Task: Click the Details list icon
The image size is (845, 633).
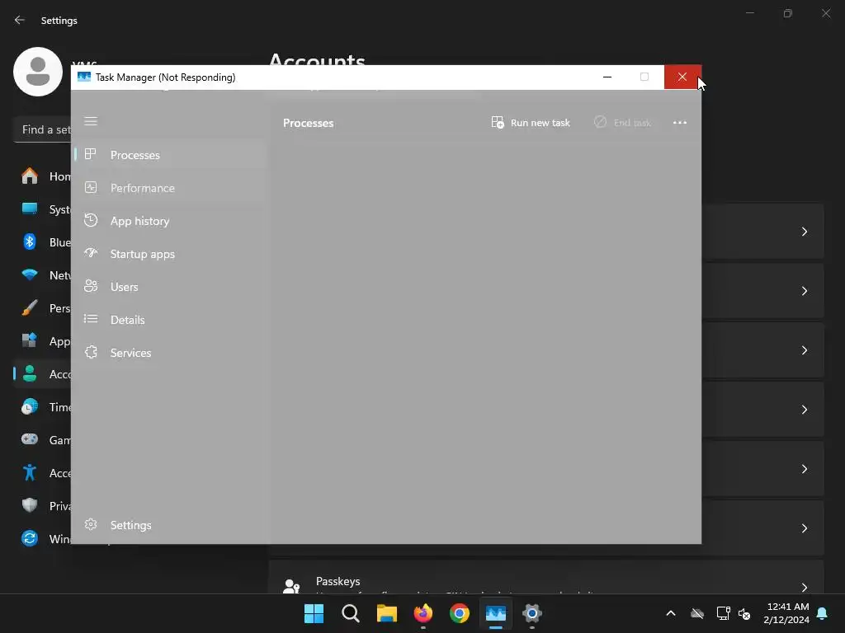Action: point(91,319)
